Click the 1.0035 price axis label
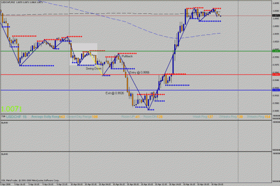Image resolution: width=280 pixels, height=186 pixels. [x=276, y=34]
